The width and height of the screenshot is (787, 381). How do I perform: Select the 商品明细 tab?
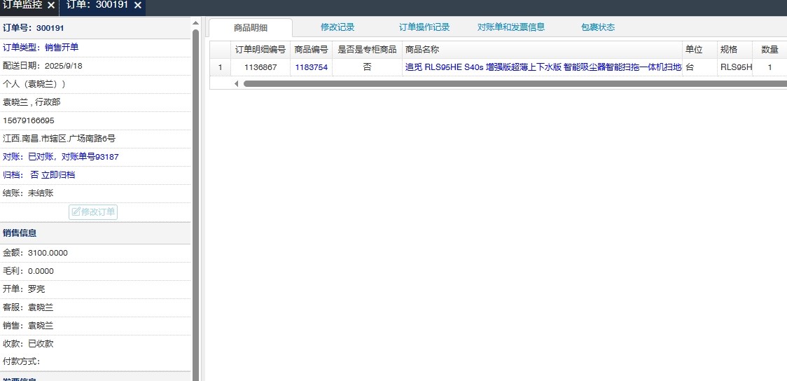pyautogui.click(x=251, y=28)
